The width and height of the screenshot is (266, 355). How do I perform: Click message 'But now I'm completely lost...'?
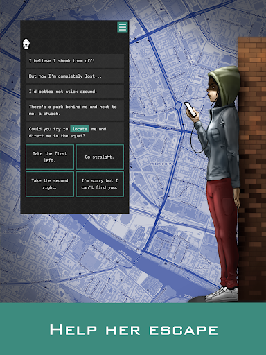(75, 76)
